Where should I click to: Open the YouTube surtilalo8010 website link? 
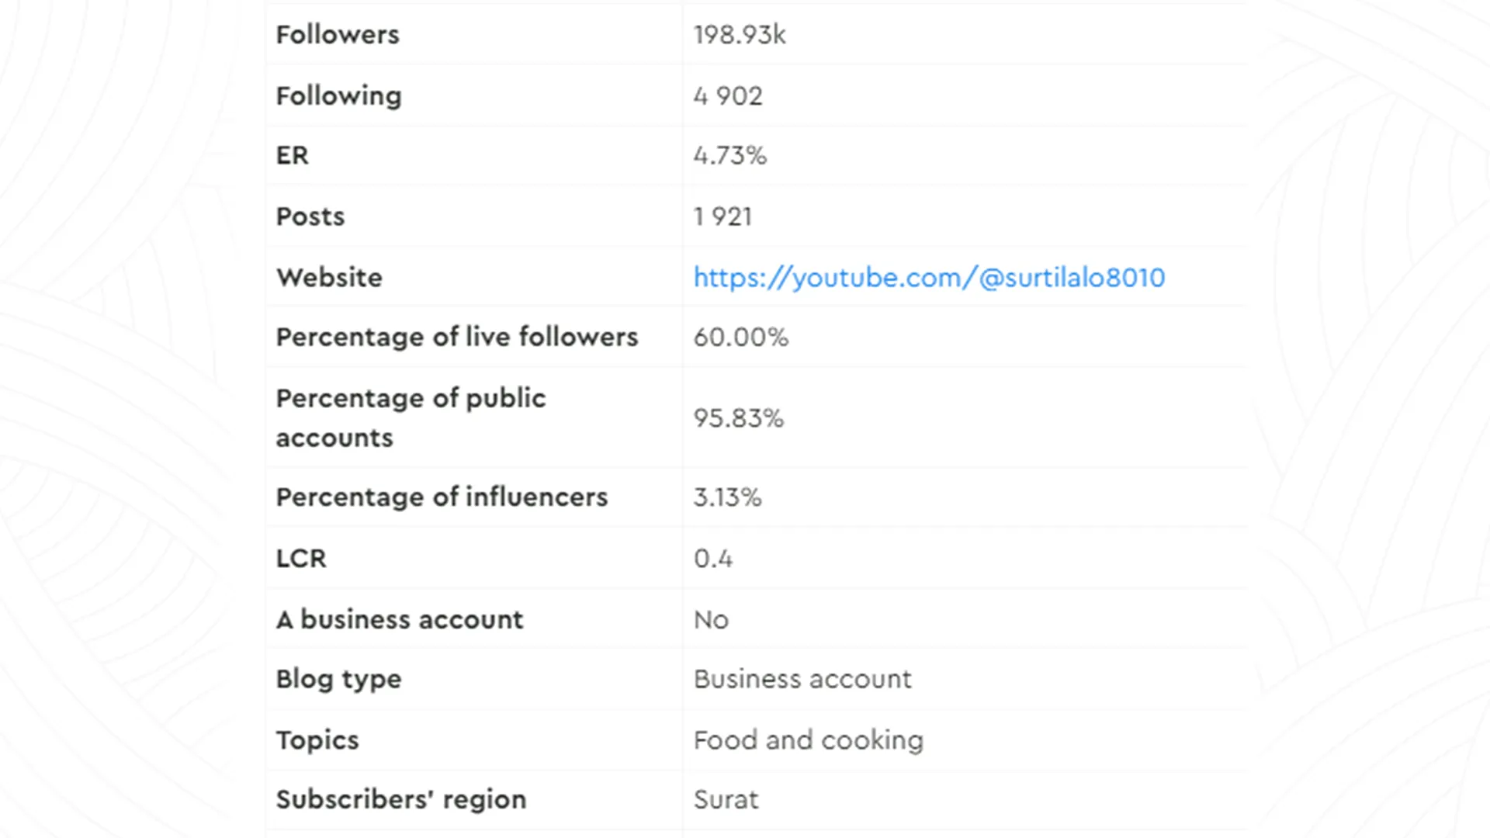click(x=929, y=278)
